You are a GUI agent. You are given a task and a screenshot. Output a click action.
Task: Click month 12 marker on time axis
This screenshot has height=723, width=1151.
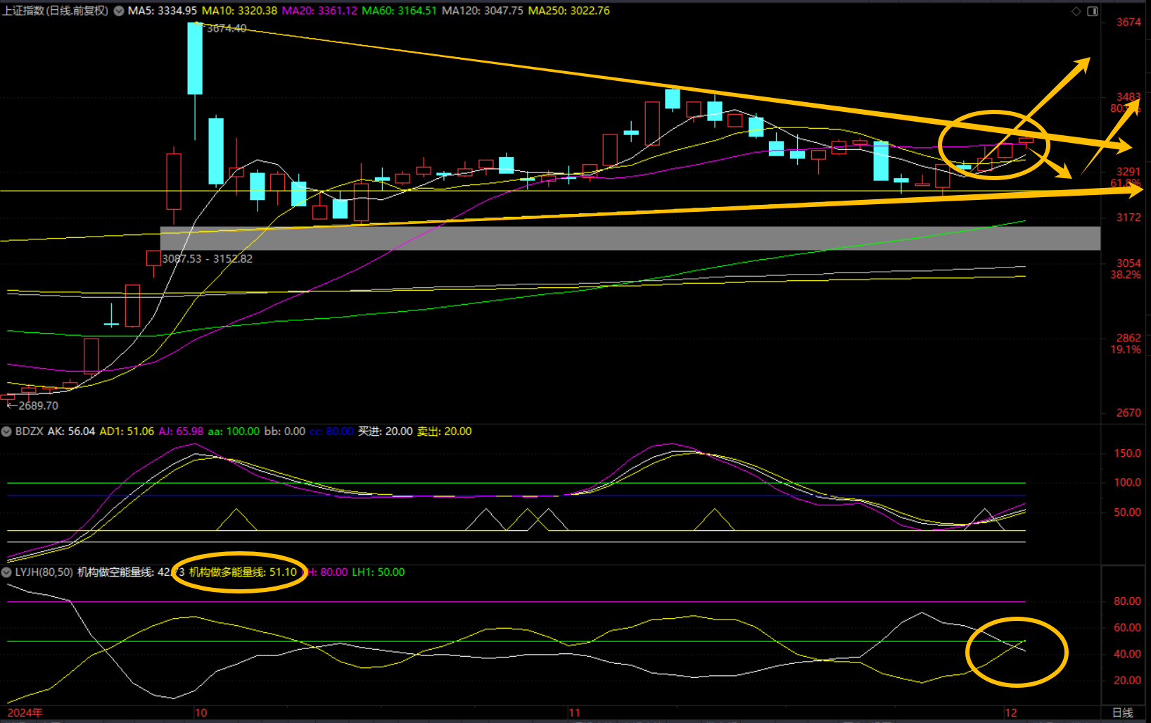1011,712
